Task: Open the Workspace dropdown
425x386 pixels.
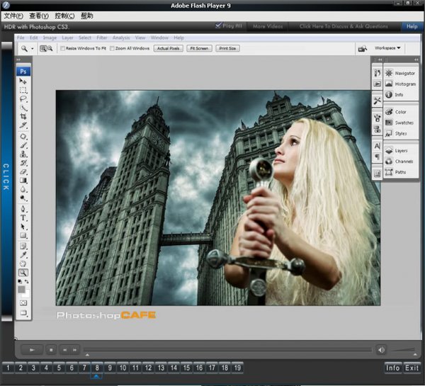Action: point(387,48)
